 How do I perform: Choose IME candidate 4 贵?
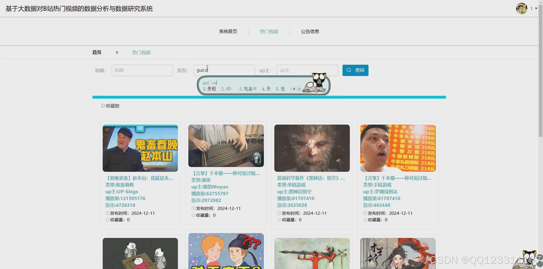point(266,89)
